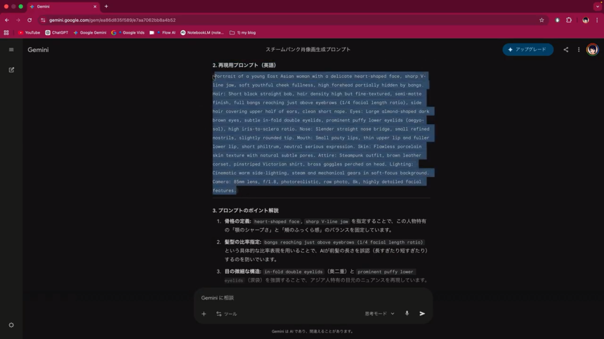Bookmark this page with the star icon
Viewport: 604px width, 339px height.
pyautogui.click(x=541, y=20)
